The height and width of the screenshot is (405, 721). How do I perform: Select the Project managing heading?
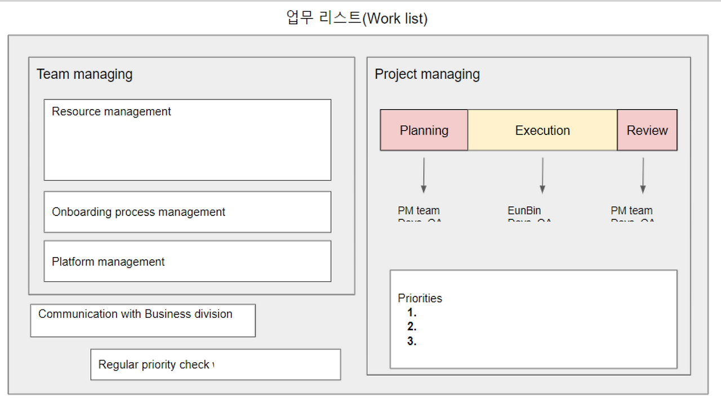coord(427,74)
